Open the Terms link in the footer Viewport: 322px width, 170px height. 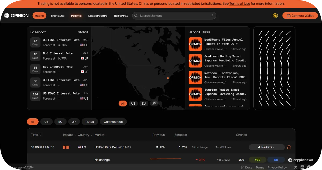click(260, 167)
